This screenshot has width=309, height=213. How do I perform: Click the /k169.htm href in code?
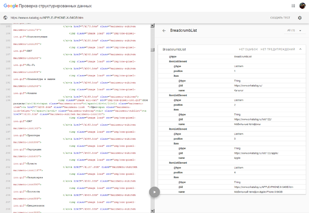pyautogui.click(x=90, y=97)
